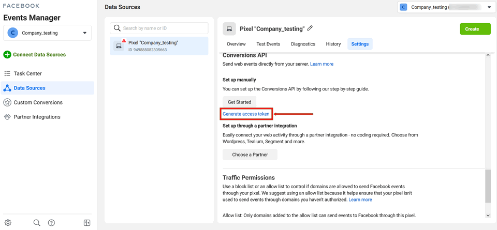Select Pixel "Company_testing" in data source list
Image resolution: width=497 pixels, height=230 pixels.
point(159,46)
